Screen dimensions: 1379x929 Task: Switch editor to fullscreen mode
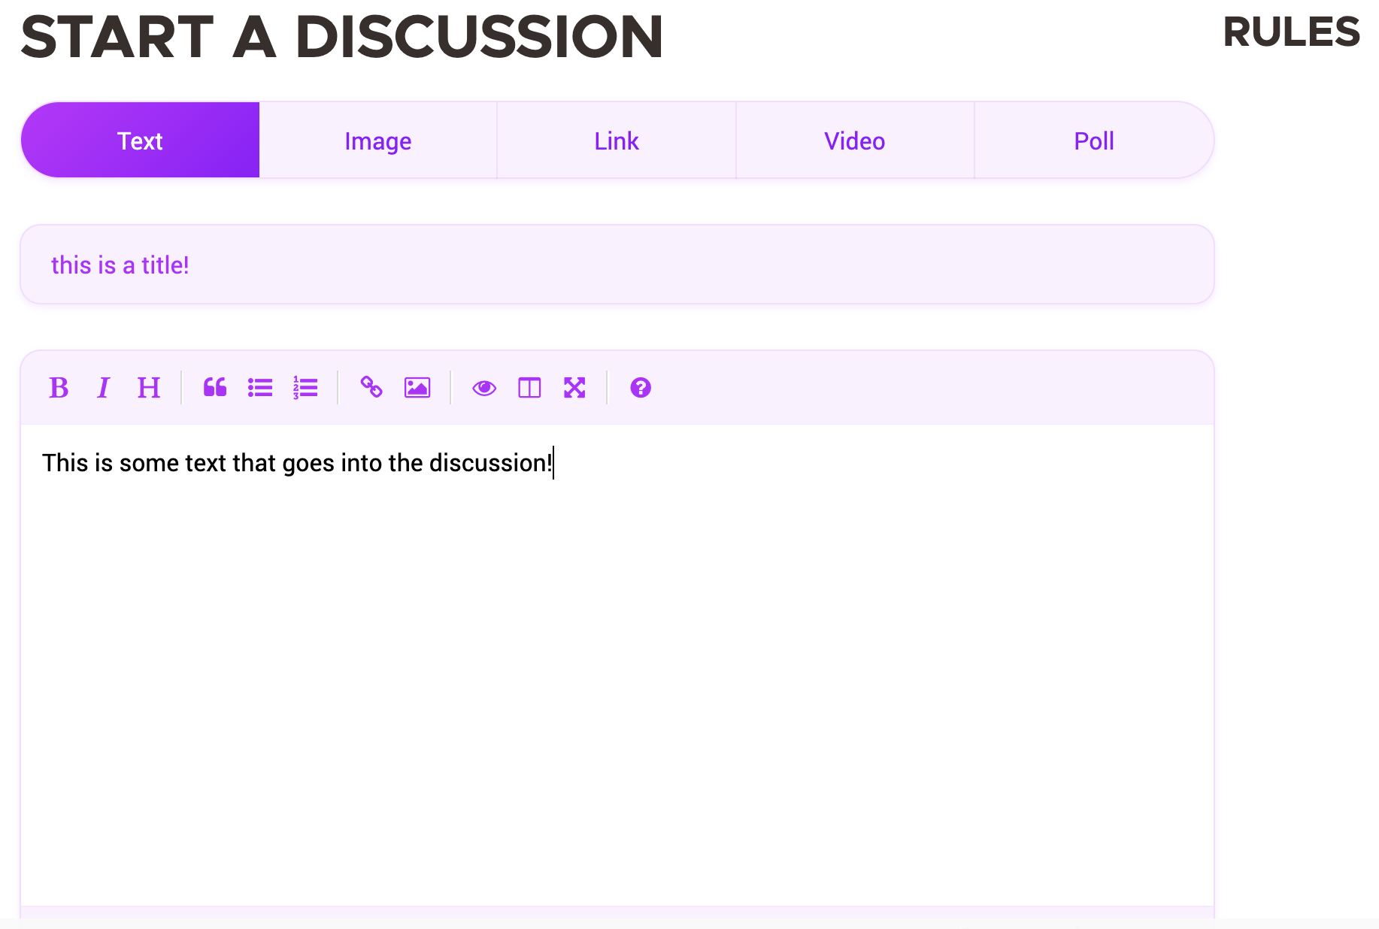point(574,388)
